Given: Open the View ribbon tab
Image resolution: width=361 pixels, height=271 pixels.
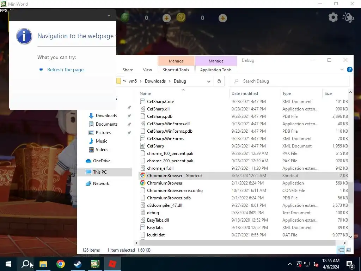Looking at the screenshot, I should [x=147, y=70].
